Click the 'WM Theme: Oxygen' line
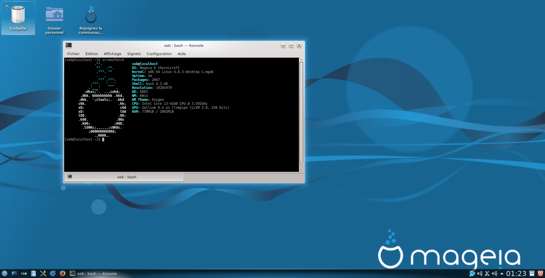 (148, 100)
